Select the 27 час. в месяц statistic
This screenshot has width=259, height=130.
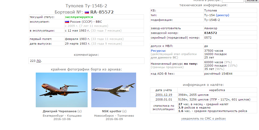point(203,104)
